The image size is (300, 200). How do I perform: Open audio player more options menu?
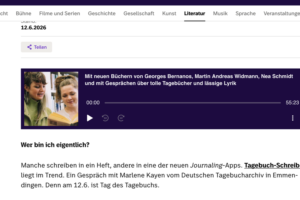click(x=293, y=118)
